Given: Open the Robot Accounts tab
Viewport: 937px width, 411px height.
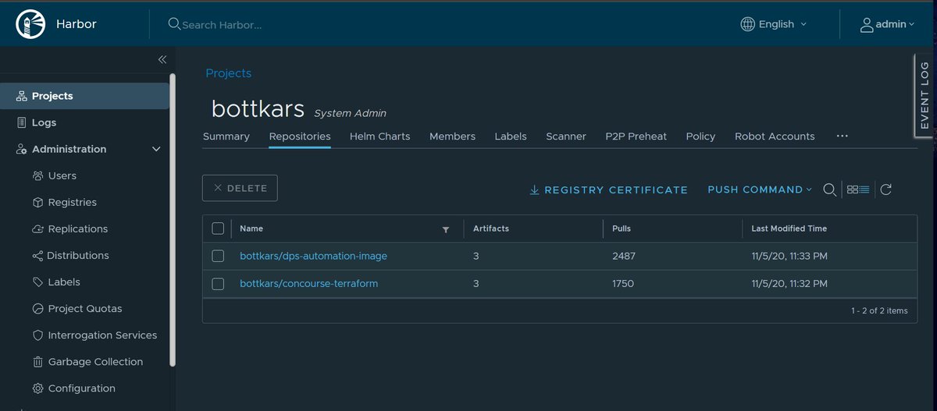Looking at the screenshot, I should click(x=775, y=136).
